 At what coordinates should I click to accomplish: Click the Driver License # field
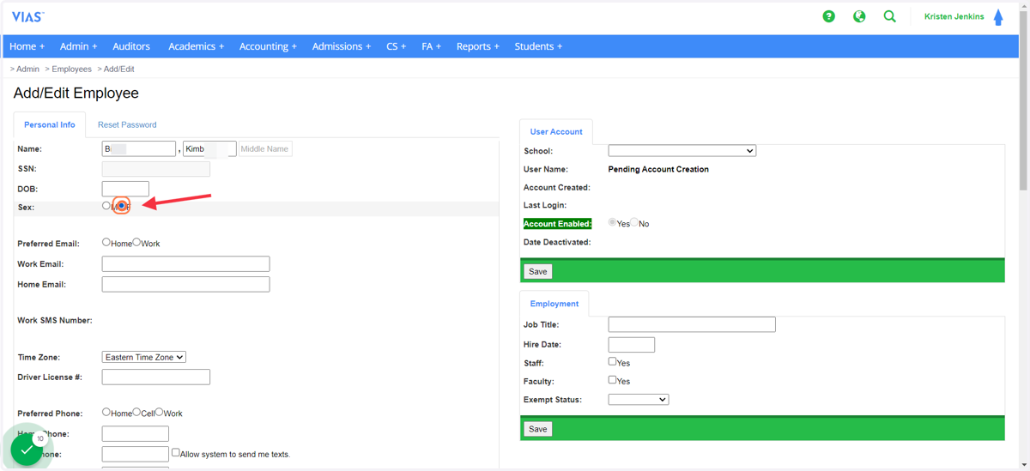(156, 377)
